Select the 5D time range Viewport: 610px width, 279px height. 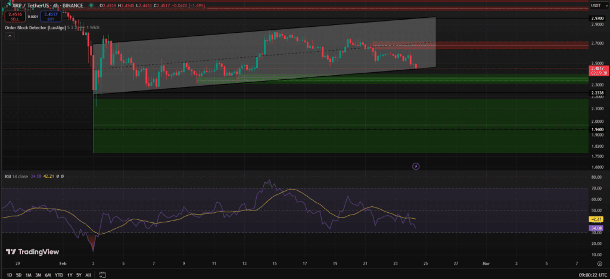(x=18, y=275)
